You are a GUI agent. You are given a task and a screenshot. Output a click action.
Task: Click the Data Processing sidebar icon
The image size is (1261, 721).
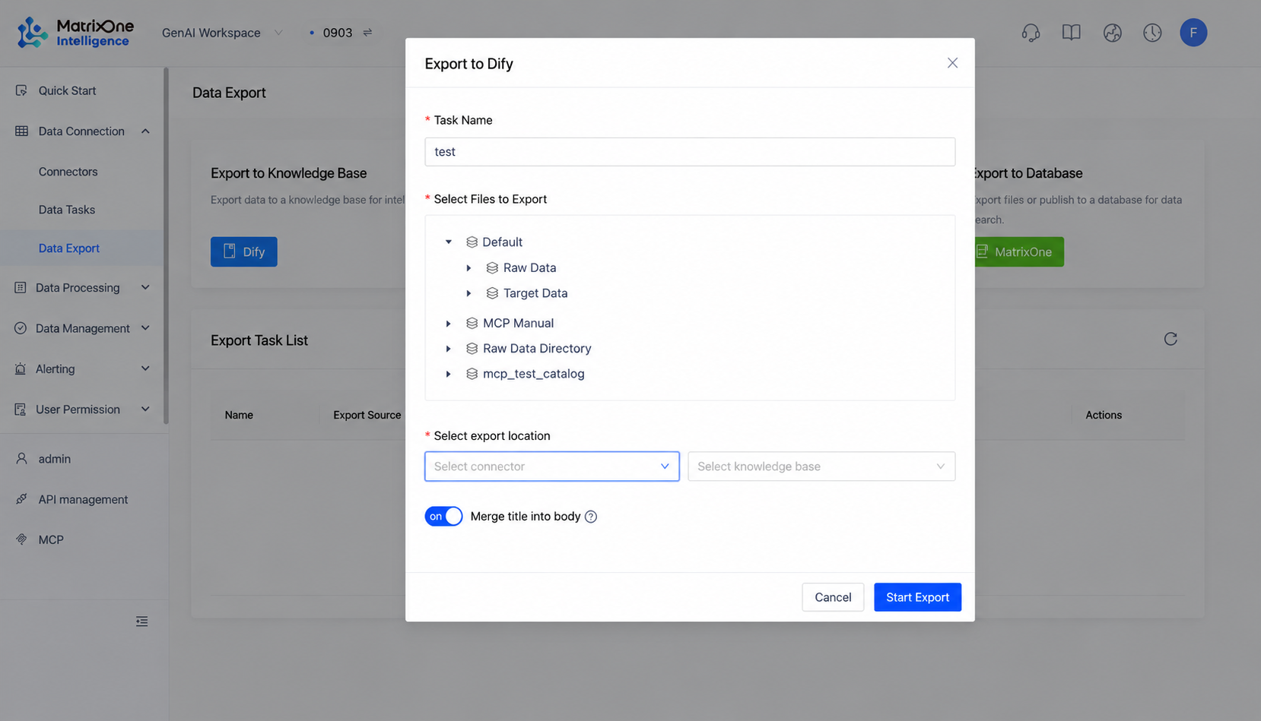pos(21,288)
